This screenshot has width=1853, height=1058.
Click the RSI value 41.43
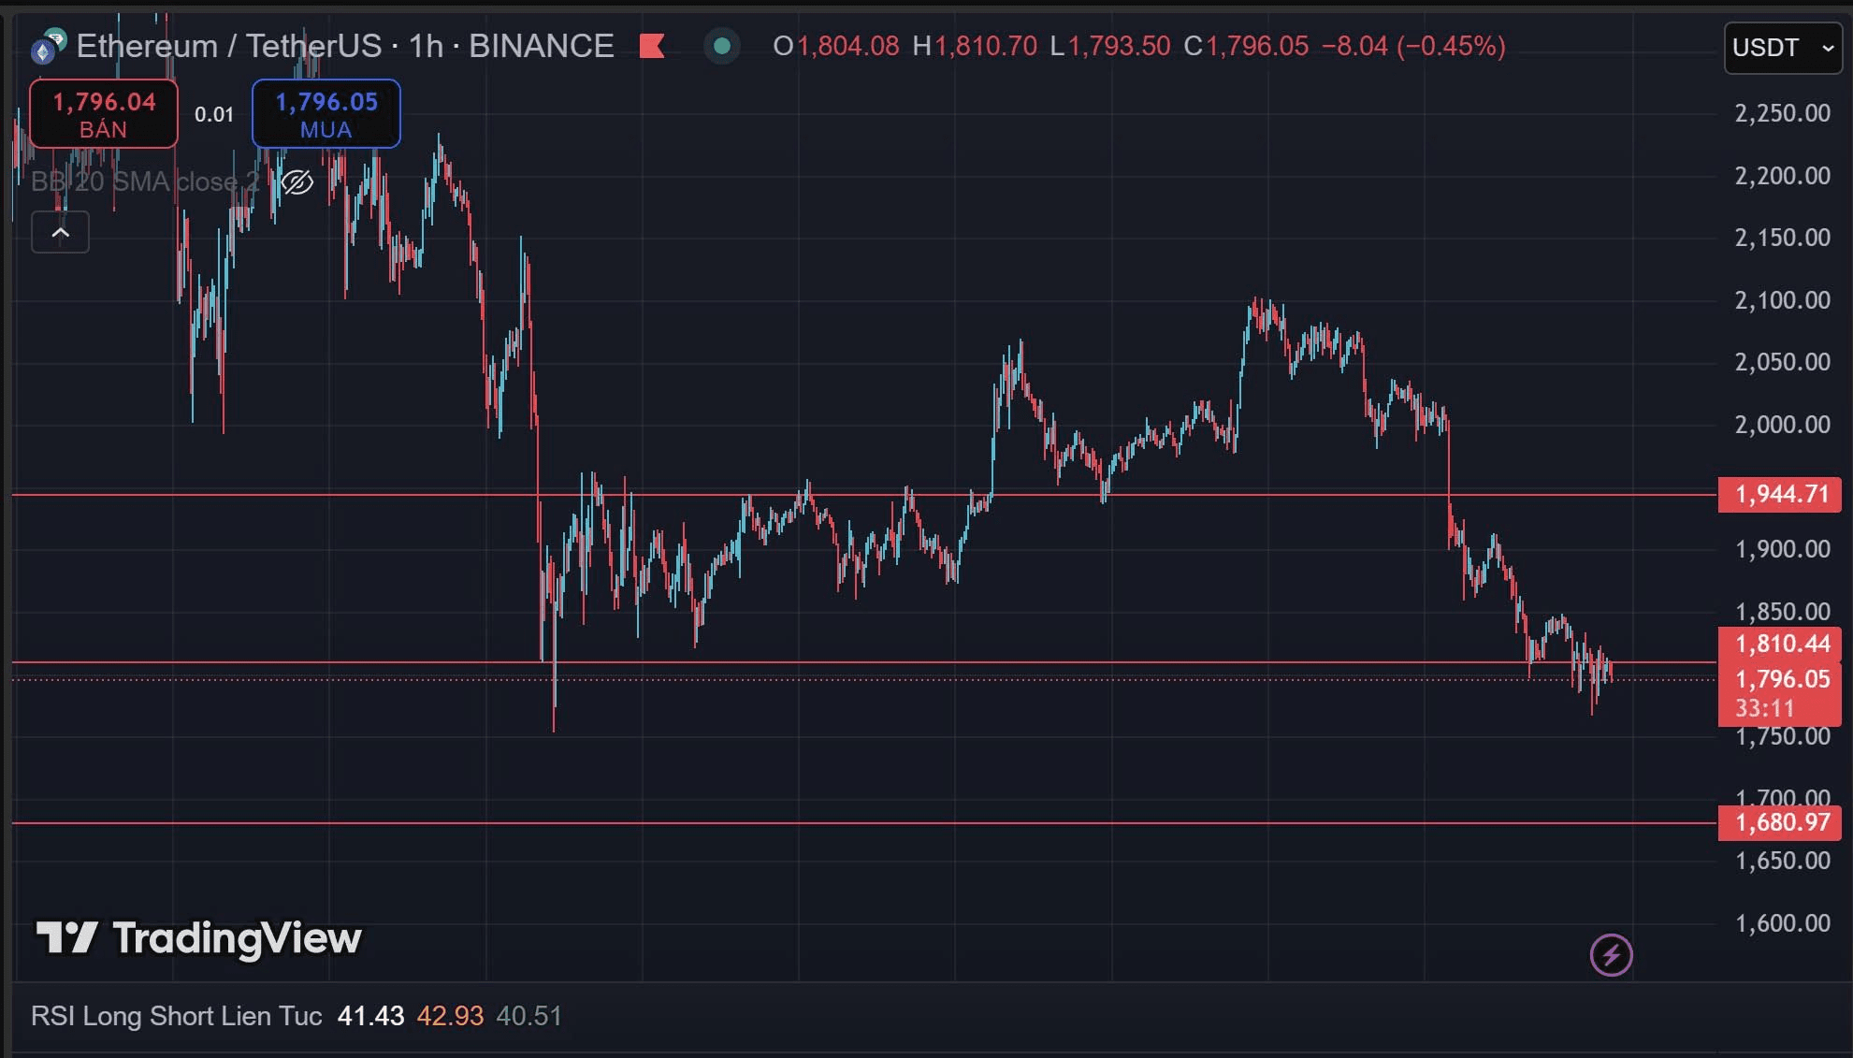pyautogui.click(x=370, y=1016)
